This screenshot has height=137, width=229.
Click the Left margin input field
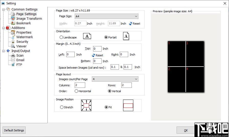tap(70, 54)
